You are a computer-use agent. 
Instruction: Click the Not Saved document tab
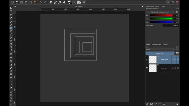click(x=79, y=6)
